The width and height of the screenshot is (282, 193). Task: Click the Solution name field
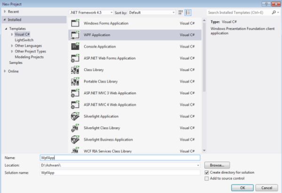120,173
